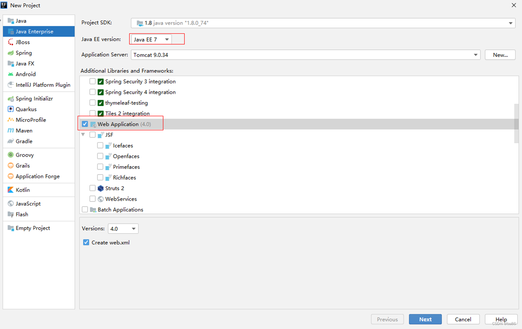Click the Grails icon
522x329 pixels.
click(11, 166)
